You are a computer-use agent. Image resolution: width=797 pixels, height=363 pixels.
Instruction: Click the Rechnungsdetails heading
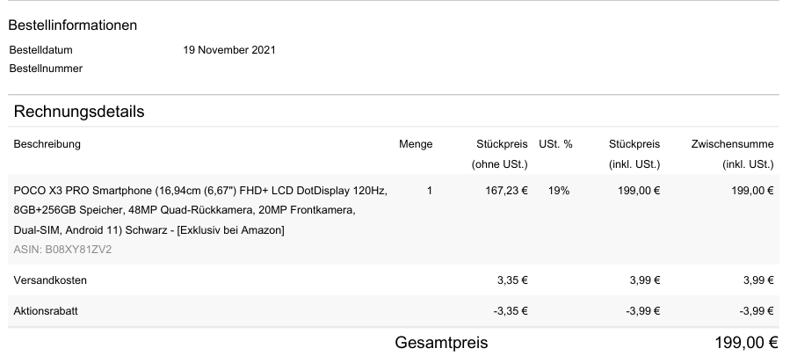click(x=79, y=113)
